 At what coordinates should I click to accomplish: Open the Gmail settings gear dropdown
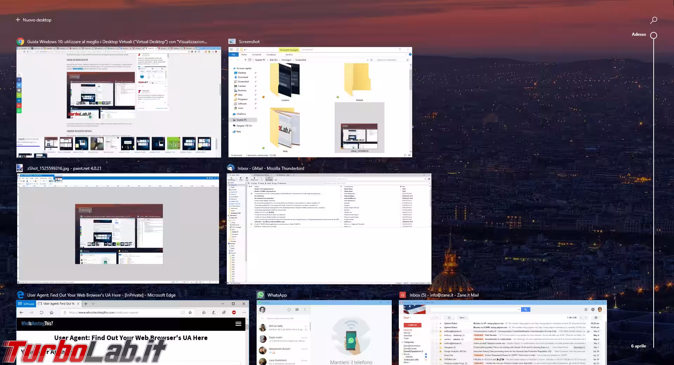(596, 318)
